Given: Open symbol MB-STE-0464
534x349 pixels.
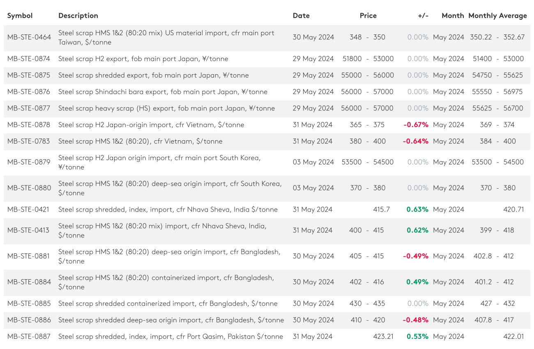Looking at the screenshot, I should coord(29,37).
